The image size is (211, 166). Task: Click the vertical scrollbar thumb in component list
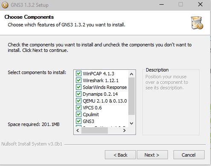point(131,96)
